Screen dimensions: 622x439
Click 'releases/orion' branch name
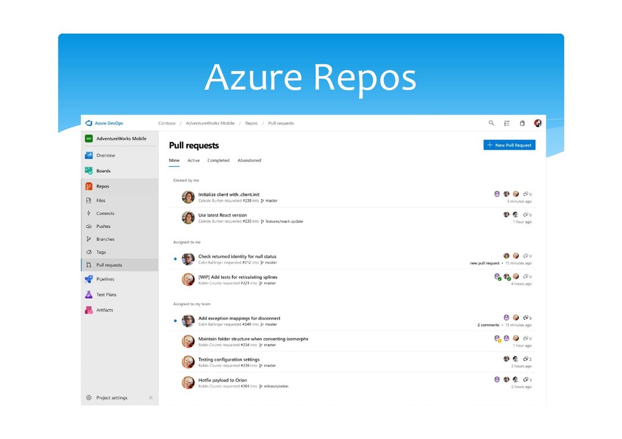(276, 386)
